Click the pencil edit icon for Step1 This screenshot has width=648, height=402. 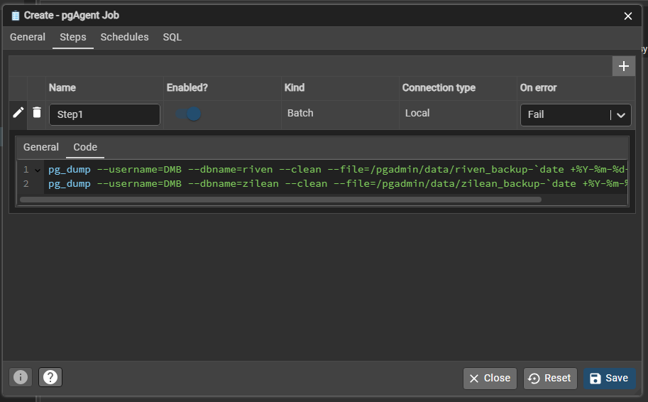tap(18, 113)
